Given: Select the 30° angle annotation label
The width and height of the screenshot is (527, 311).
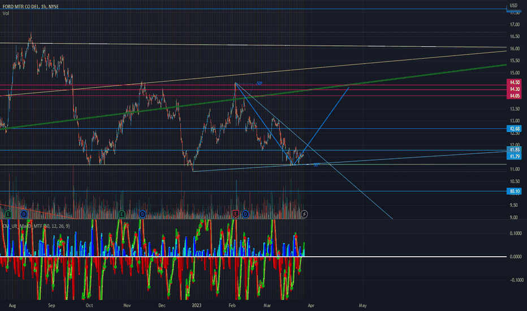Looking at the screenshot, I should 316,165.
